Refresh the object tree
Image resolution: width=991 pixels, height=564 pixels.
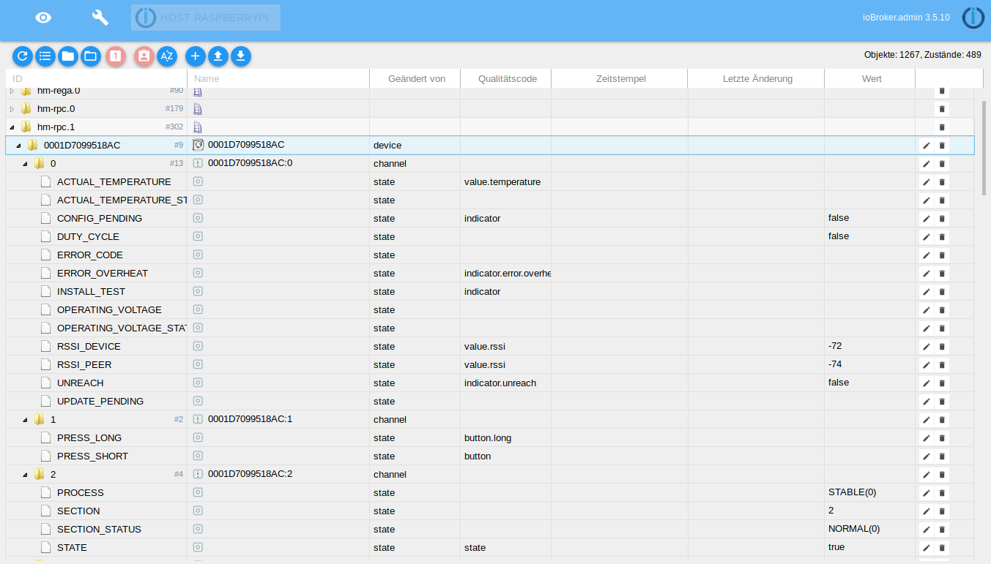(23, 56)
